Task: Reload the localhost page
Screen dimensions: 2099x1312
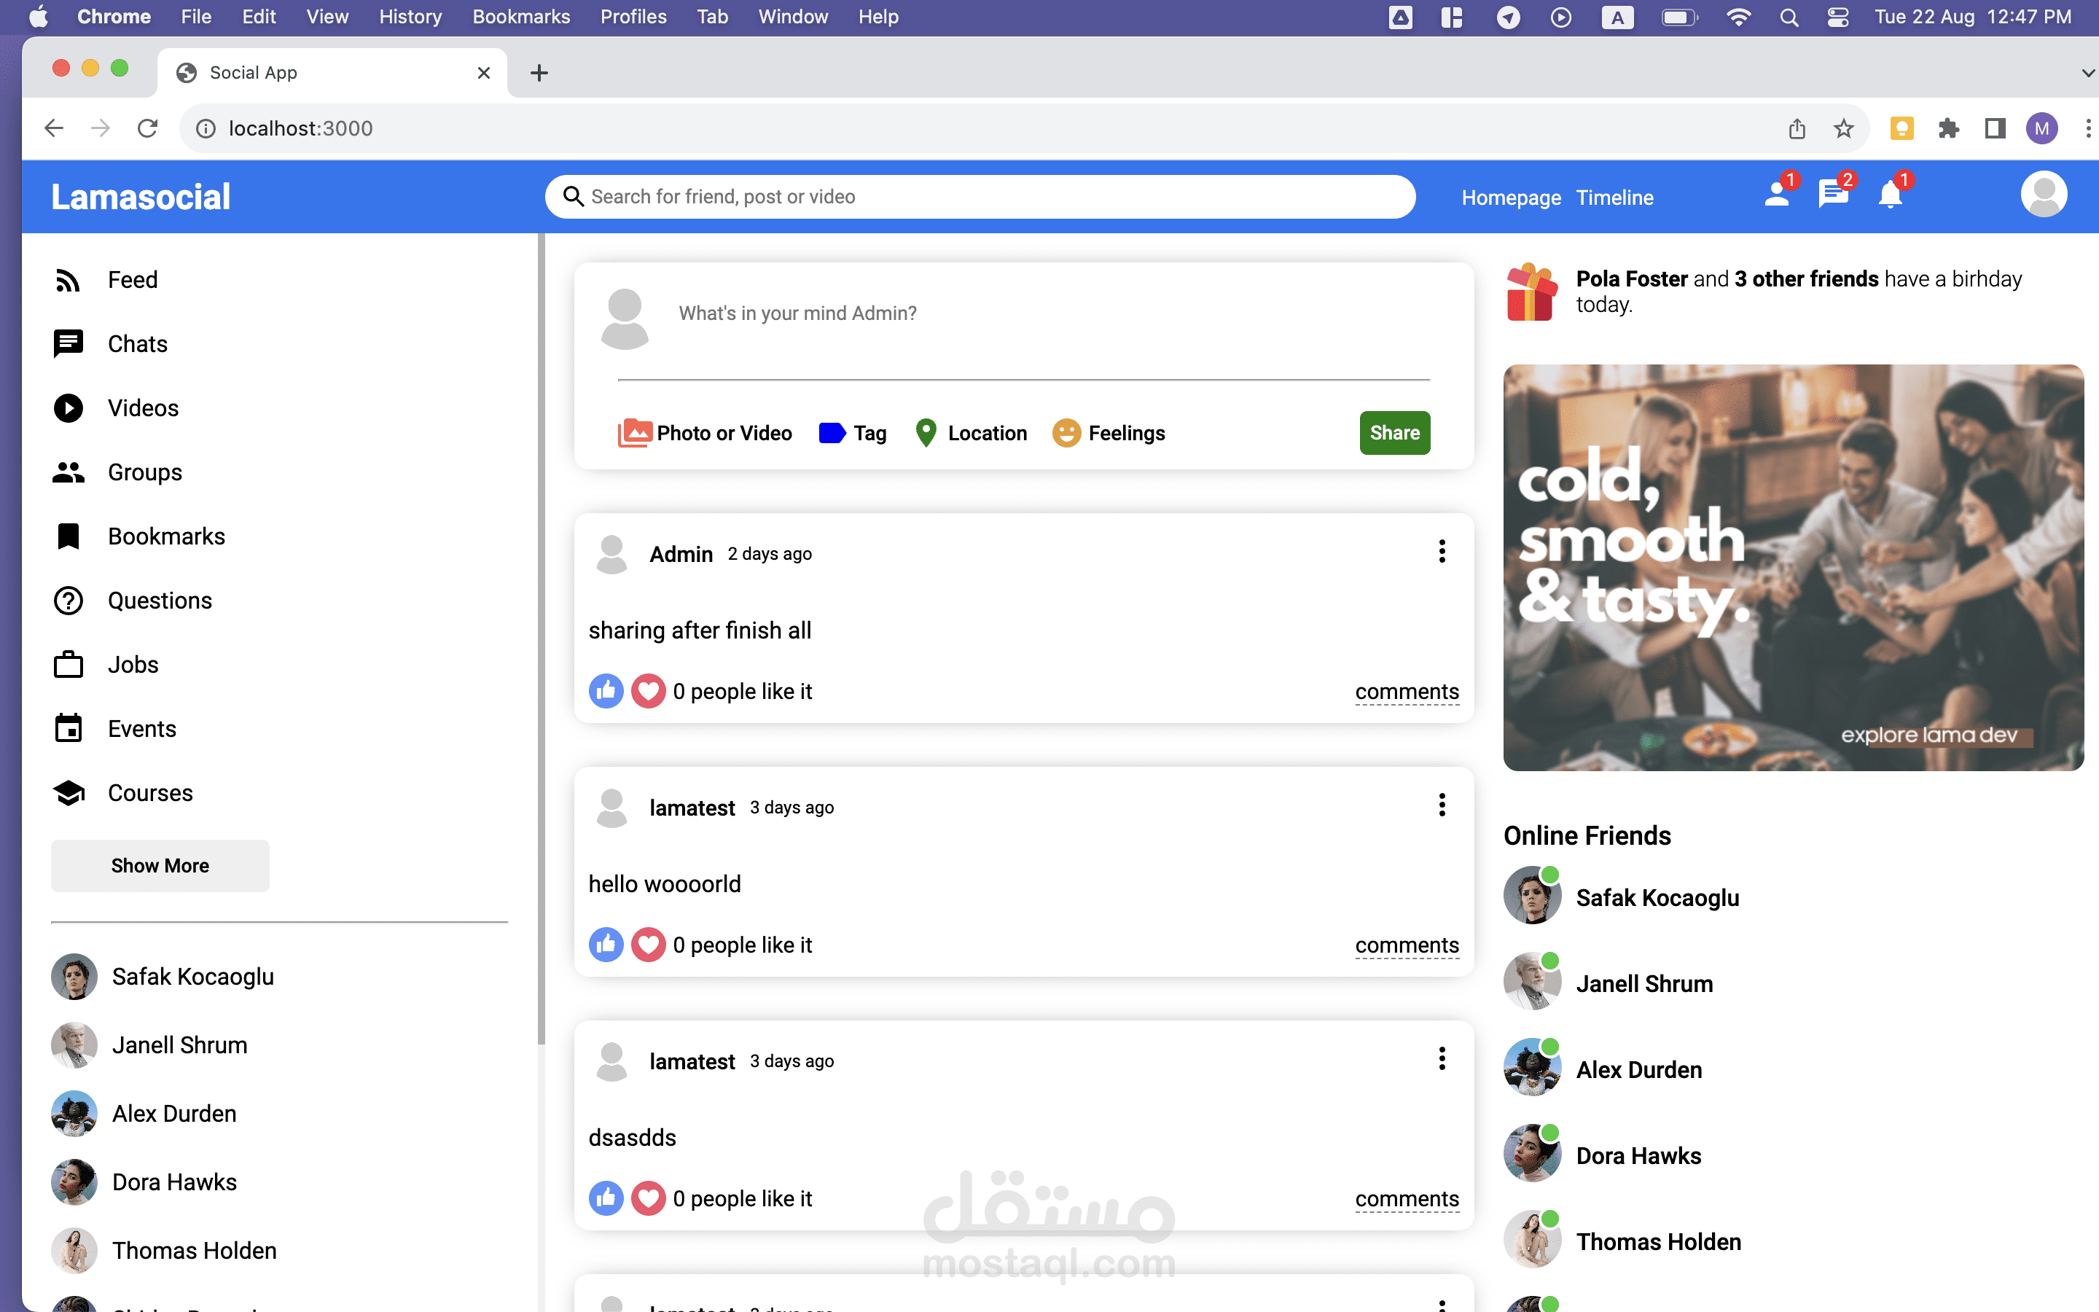Action: tap(147, 128)
